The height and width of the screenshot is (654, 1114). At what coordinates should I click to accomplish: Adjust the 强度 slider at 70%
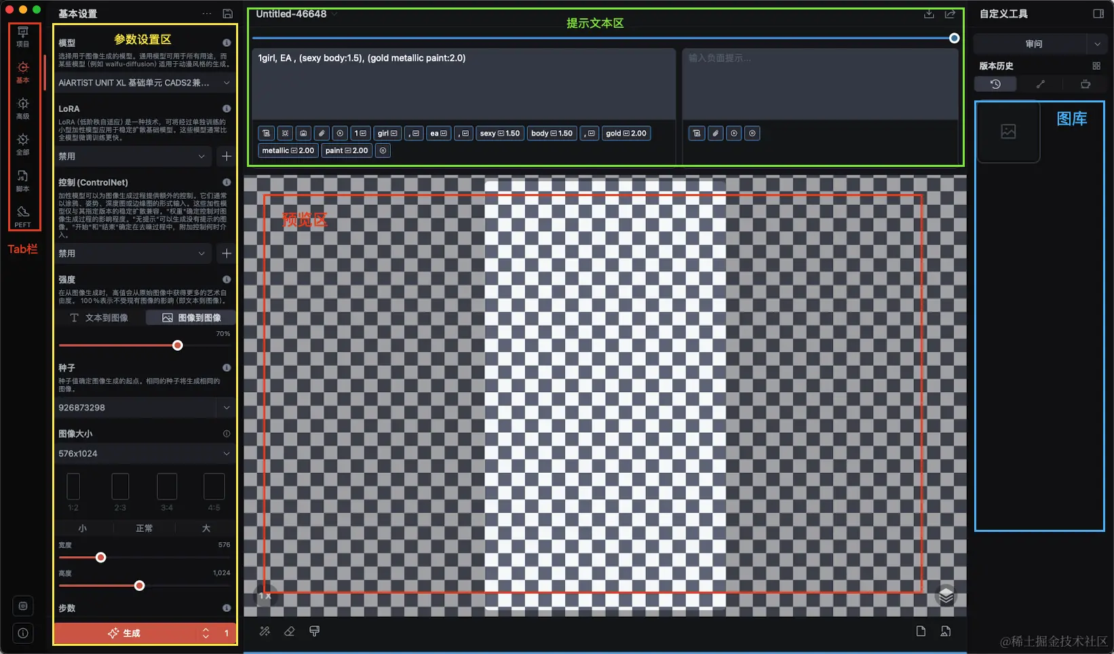pos(177,345)
